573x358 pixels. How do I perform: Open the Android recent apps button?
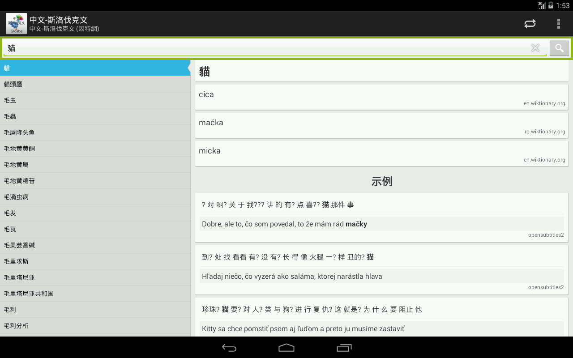[344, 348]
